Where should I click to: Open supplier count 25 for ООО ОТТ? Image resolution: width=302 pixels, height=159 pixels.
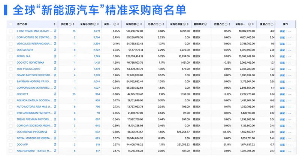tap(74, 94)
